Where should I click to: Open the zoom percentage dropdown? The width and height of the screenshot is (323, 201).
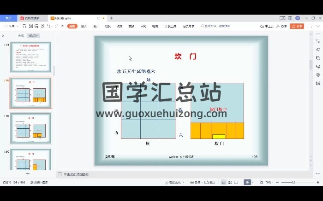tap(269, 182)
